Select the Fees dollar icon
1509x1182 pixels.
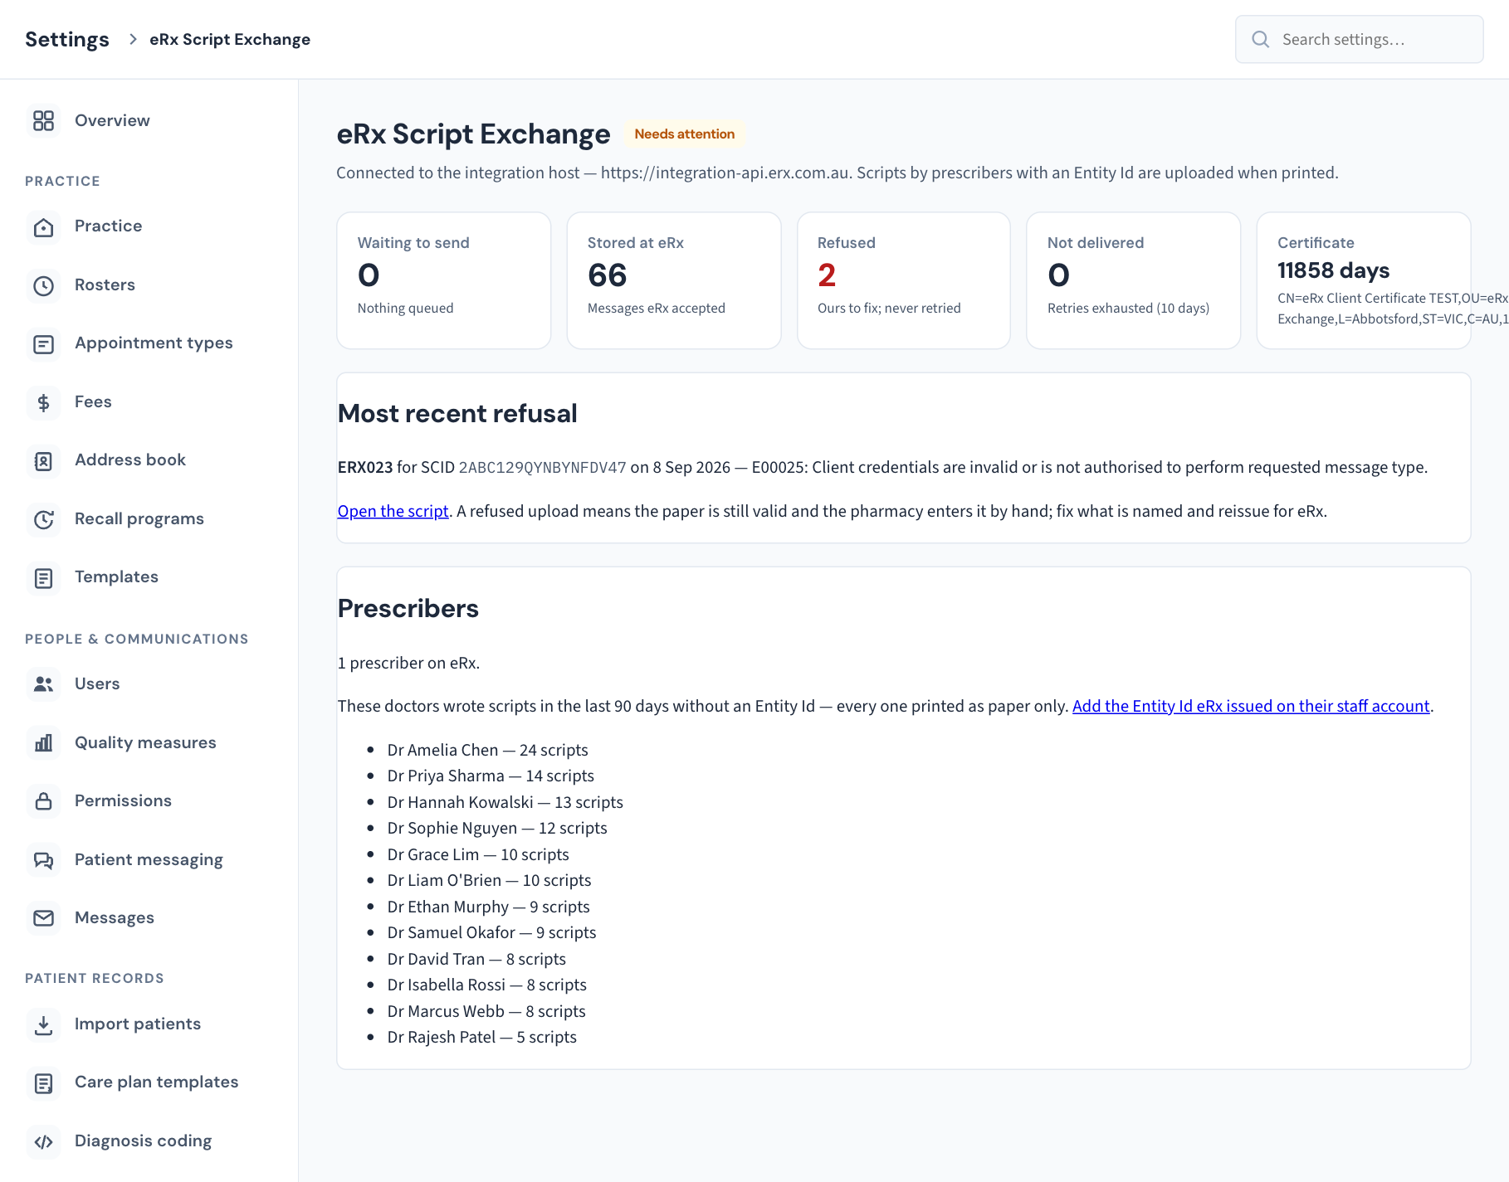(43, 402)
